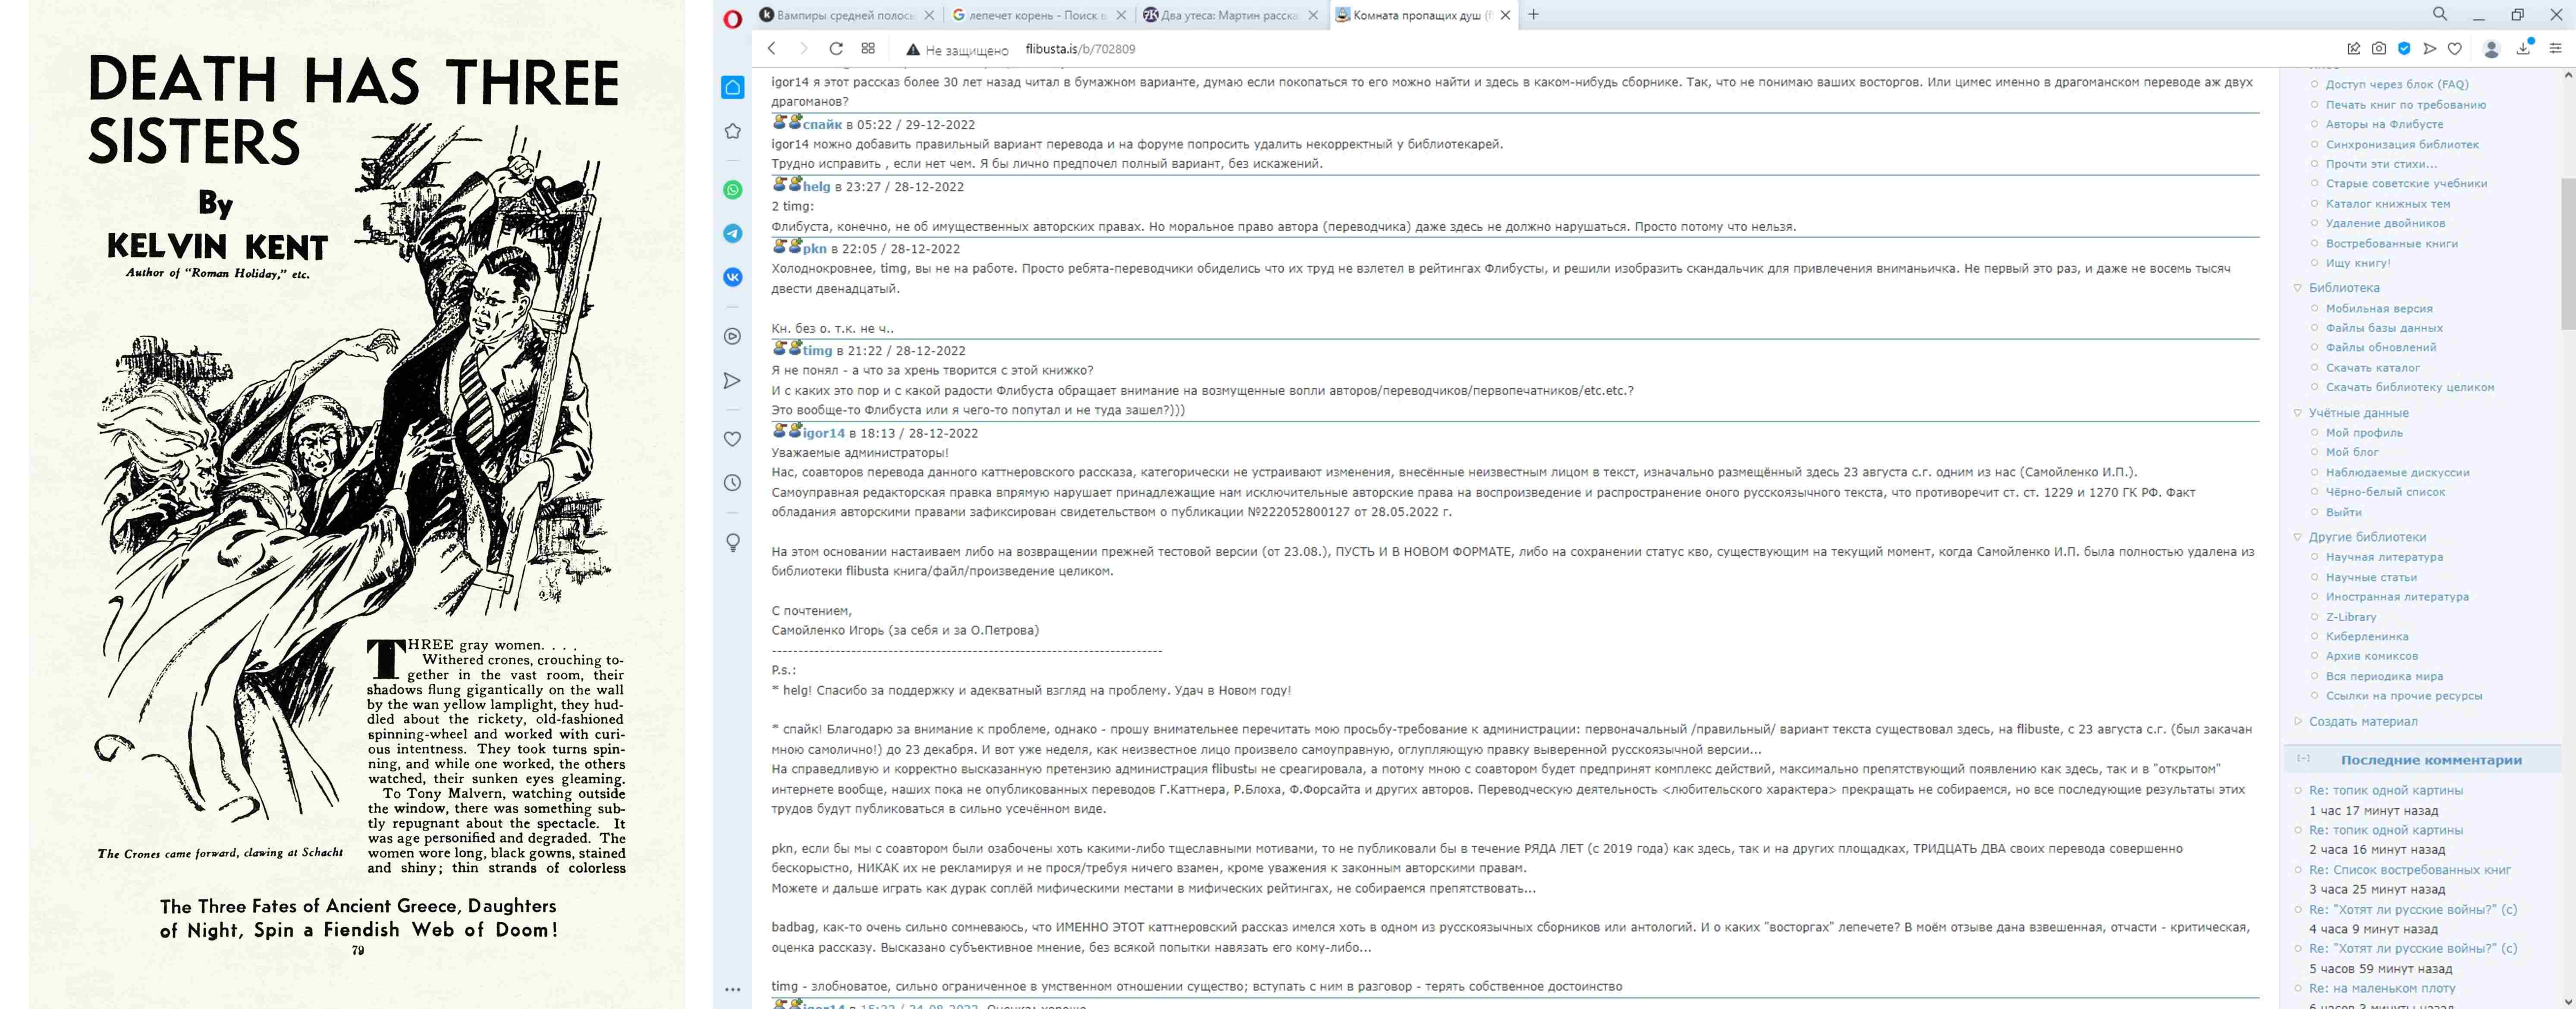This screenshot has height=1009, width=2576.
Task: Collapse the 'Последние комментарии' block
Action: pyautogui.click(x=2303, y=759)
